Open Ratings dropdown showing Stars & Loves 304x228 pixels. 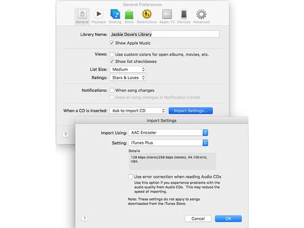(128, 78)
